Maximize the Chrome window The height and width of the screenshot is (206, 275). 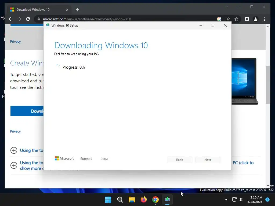point(252,7)
